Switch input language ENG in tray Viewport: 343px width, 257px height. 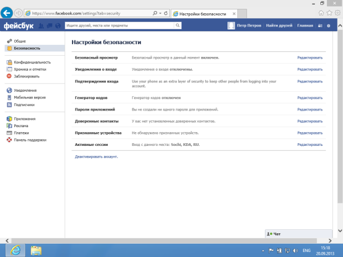pyautogui.click(x=306, y=250)
